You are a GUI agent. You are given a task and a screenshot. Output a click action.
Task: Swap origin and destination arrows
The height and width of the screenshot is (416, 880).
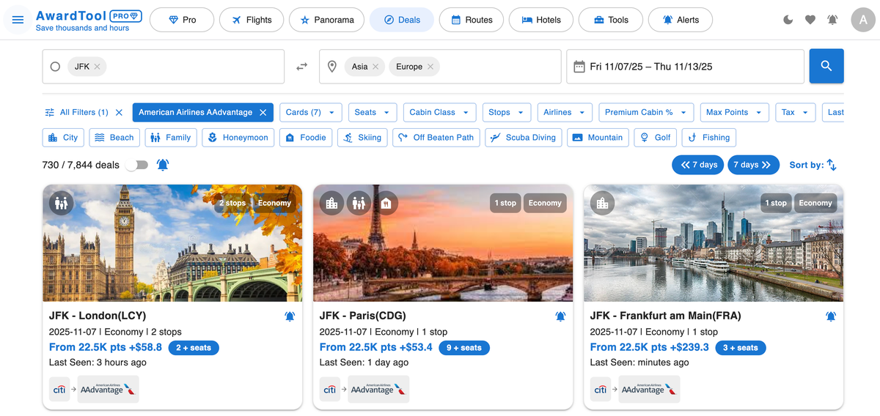click(x=301, y=67)
